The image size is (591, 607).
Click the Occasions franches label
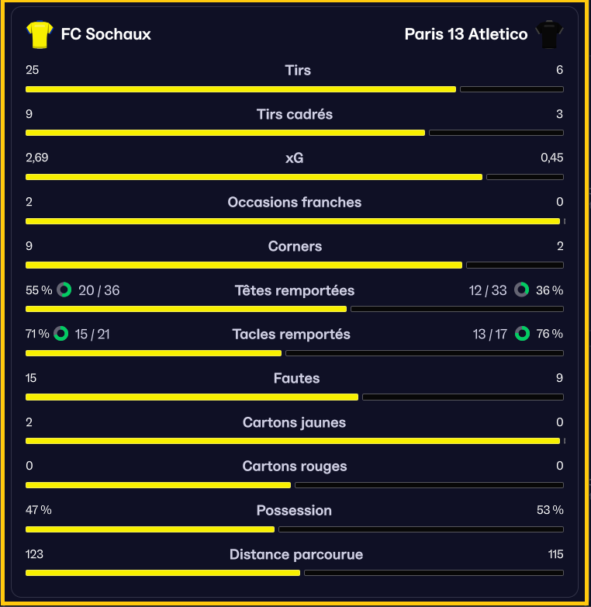click(x=295, y=202)
